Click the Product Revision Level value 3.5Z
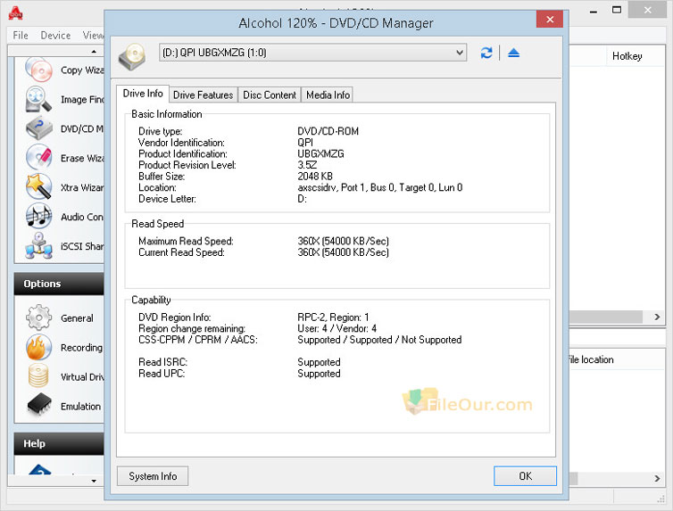The image size is (673, 511). coord(307,165)
